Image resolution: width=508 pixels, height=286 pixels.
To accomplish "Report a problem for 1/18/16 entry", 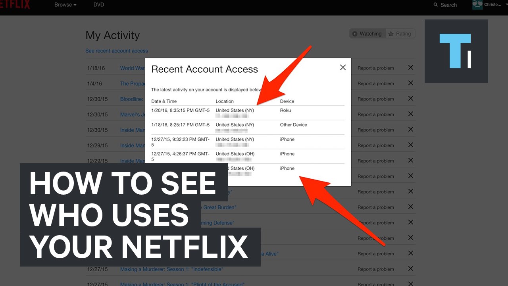I will point(376,68).
